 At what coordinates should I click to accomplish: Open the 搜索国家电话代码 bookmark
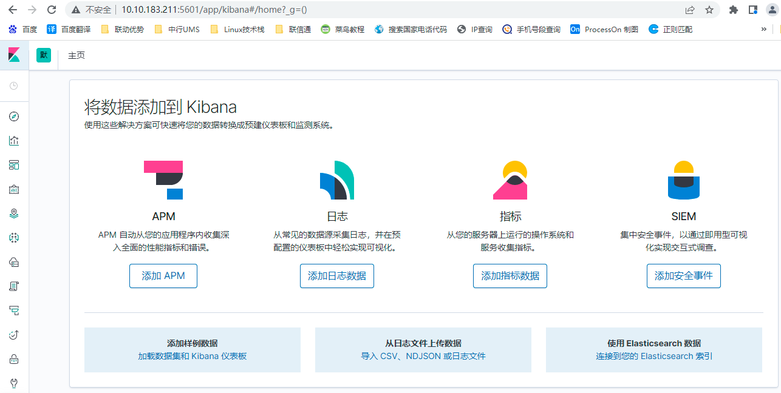coord(411,29)
